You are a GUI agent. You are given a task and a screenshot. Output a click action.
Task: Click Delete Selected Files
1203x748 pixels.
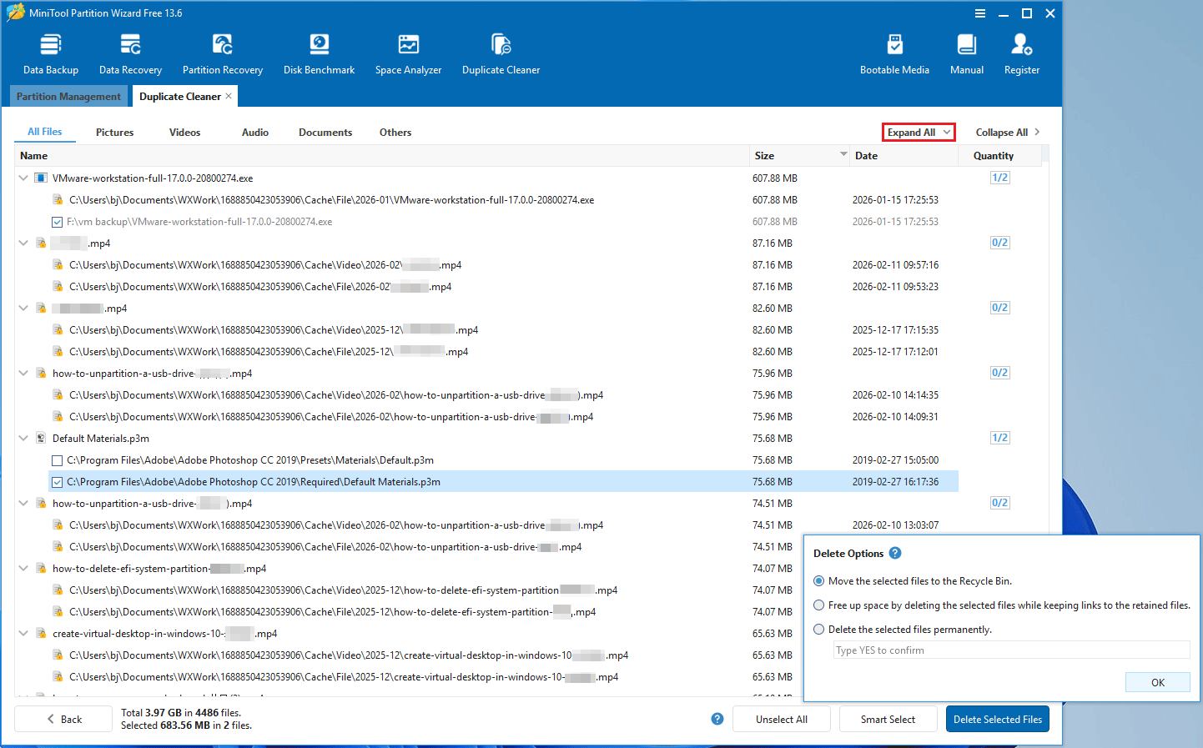[998, 718]
